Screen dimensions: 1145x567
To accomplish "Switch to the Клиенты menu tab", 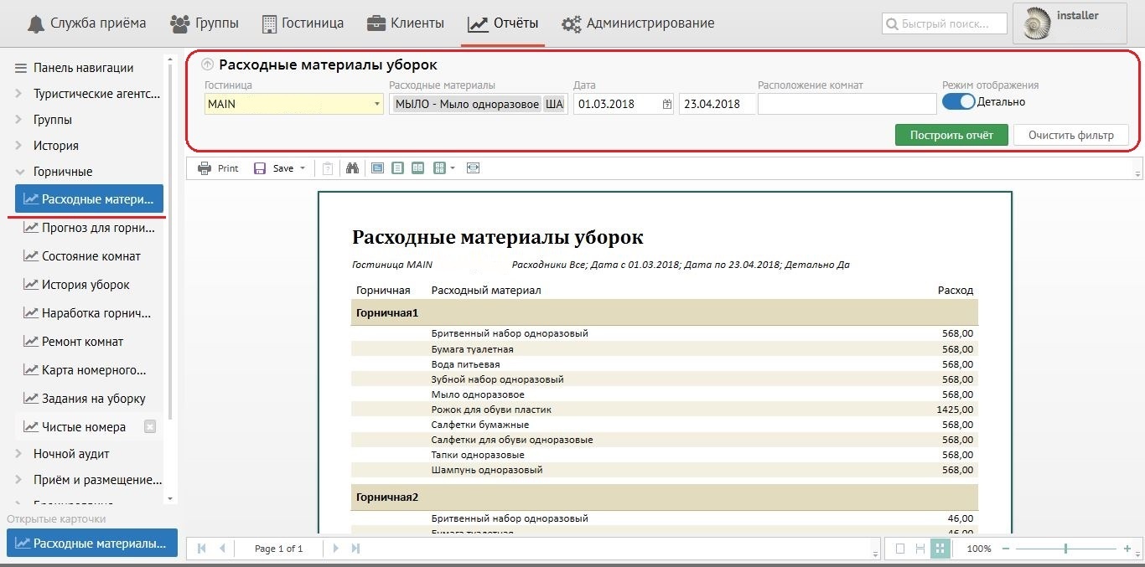I will click(406, 23).
